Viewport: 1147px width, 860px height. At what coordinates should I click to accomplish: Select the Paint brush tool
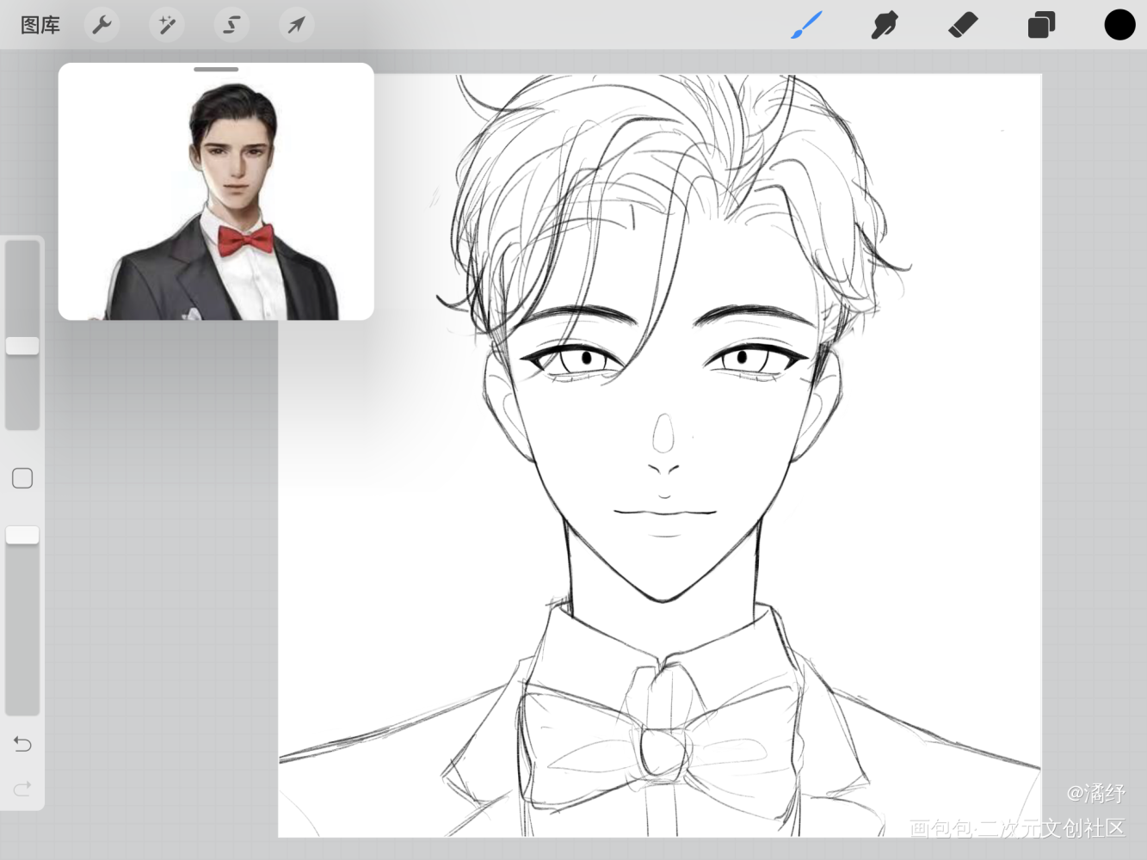[806, 25]
